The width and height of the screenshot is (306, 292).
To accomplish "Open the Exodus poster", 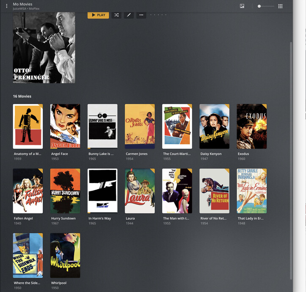I will (x=251, y=126).
